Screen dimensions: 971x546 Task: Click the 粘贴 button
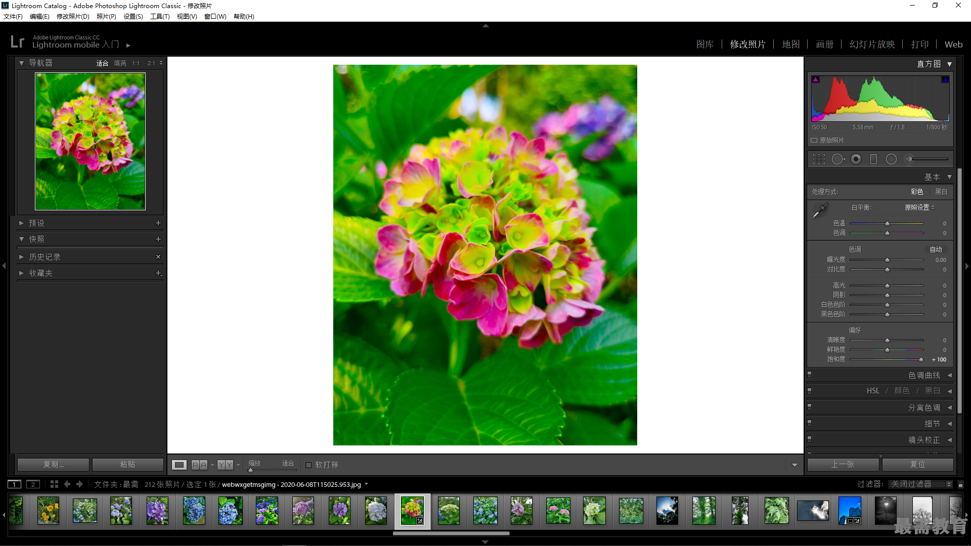pyautogui.click(x=127, y=465)
